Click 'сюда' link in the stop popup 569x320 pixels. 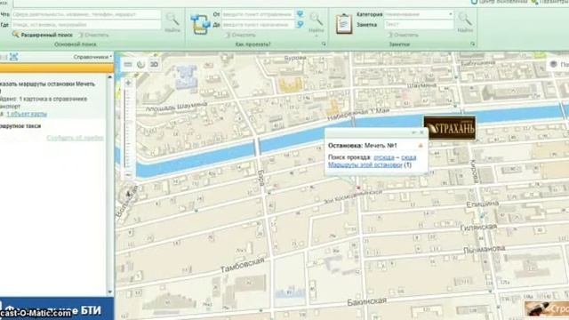(409, 157)
